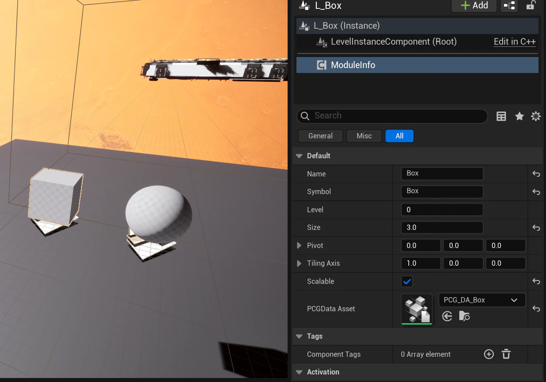Open the PCG_DA_Box asset dropdown
This screenshot has width=546, height=382.
pyautogui.click(x=482, y=300)
